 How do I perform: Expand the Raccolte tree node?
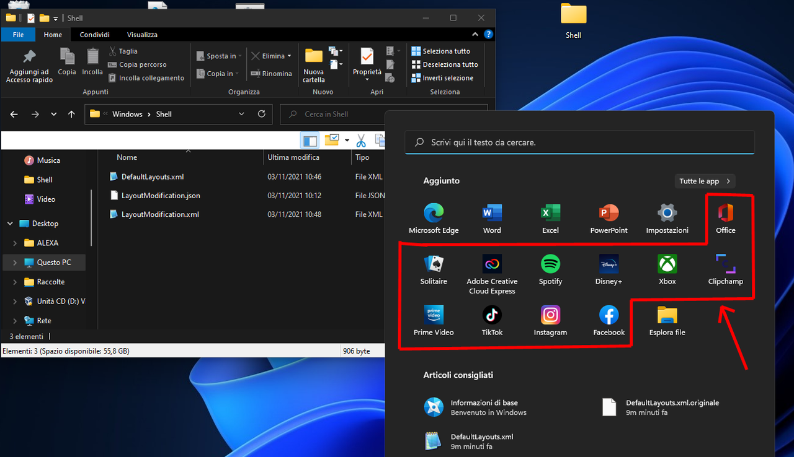coord(15,282)
